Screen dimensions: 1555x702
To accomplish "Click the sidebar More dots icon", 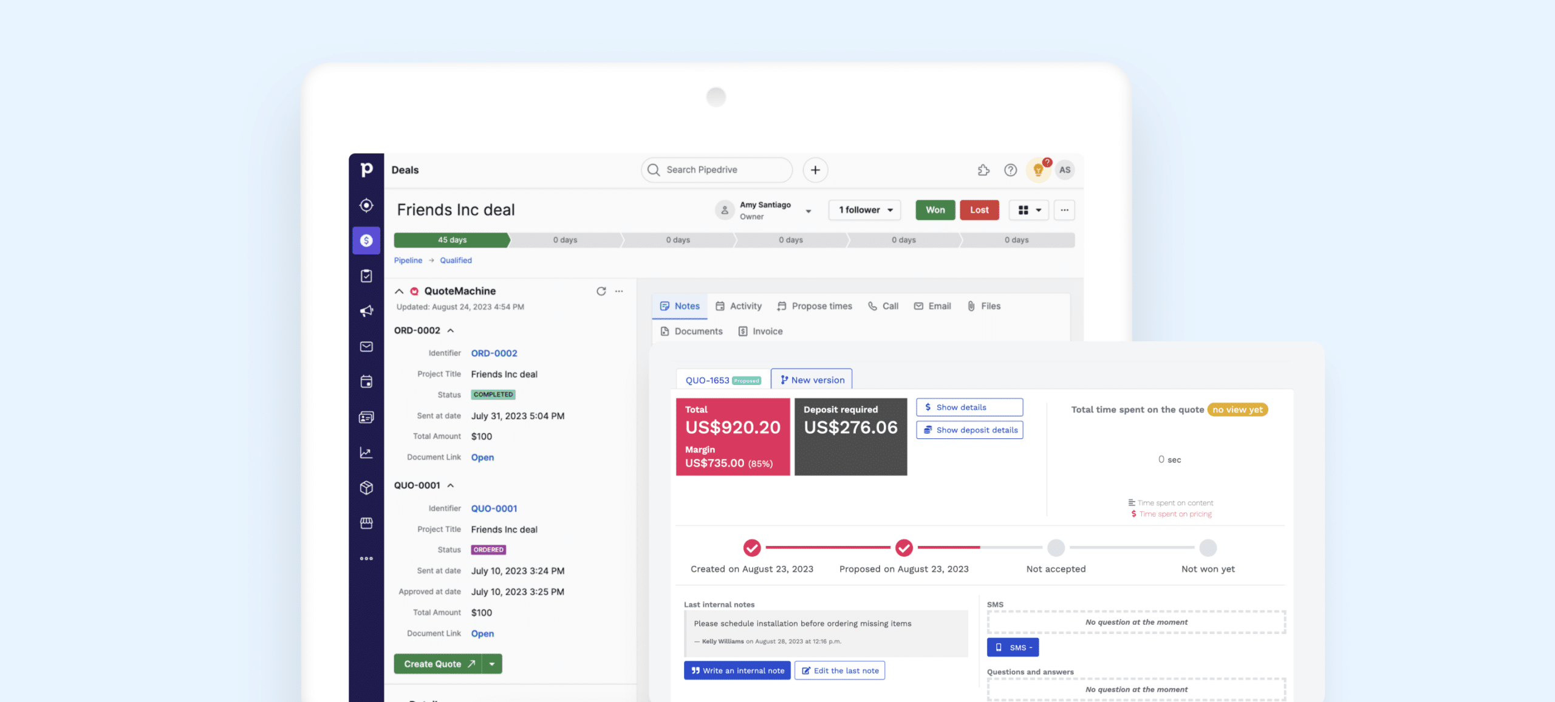I will coord(366,558).
